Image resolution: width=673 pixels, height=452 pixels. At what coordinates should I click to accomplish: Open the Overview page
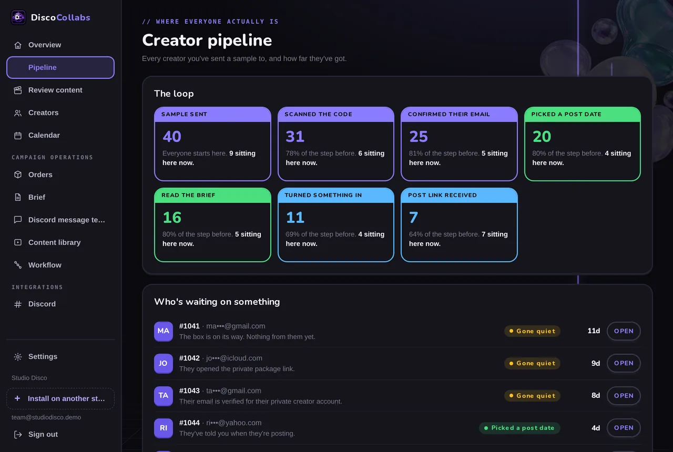coord(60,45)
